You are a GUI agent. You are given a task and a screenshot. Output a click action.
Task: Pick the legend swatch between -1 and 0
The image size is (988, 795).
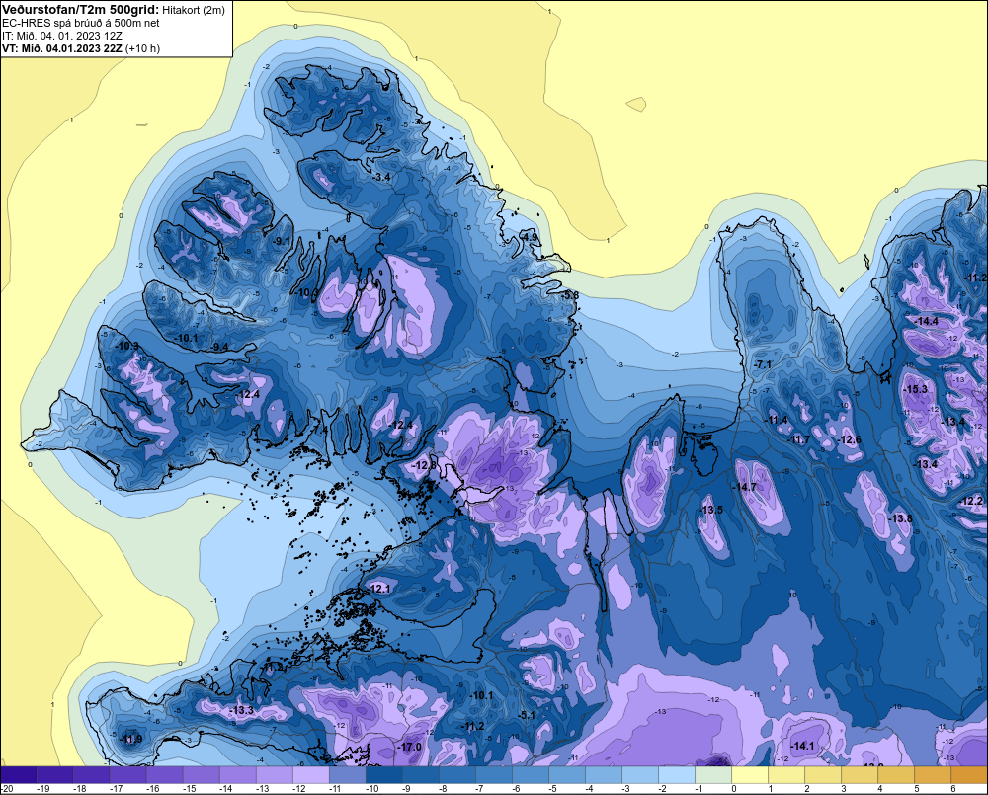point(712,775)
